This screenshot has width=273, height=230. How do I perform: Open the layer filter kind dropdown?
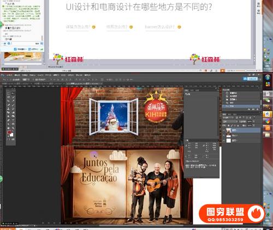click(228, 117)
